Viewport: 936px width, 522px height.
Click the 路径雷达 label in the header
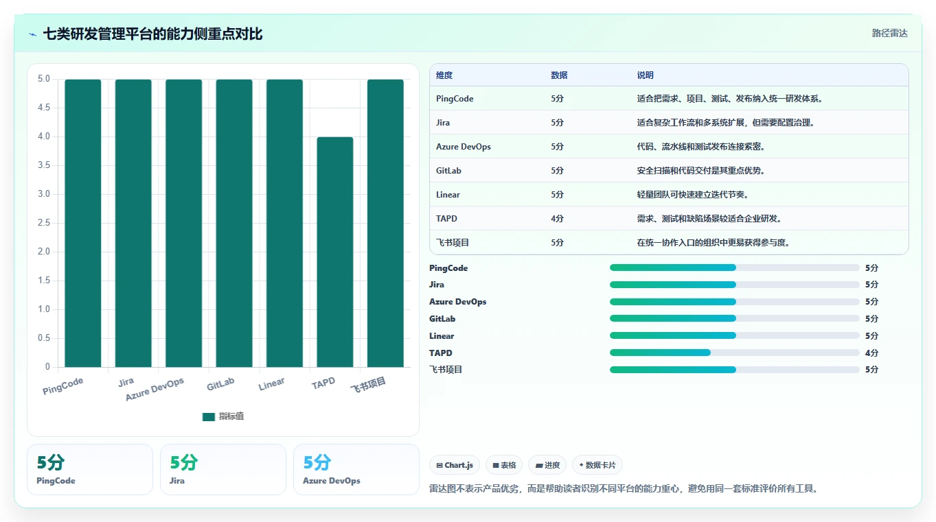click(890, 33)
